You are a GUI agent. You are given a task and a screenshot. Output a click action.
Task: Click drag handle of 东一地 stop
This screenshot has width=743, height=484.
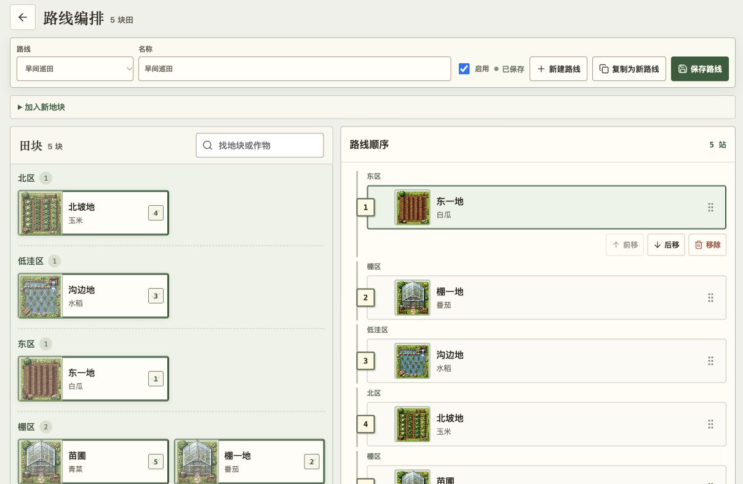click(x=710, y=207)
